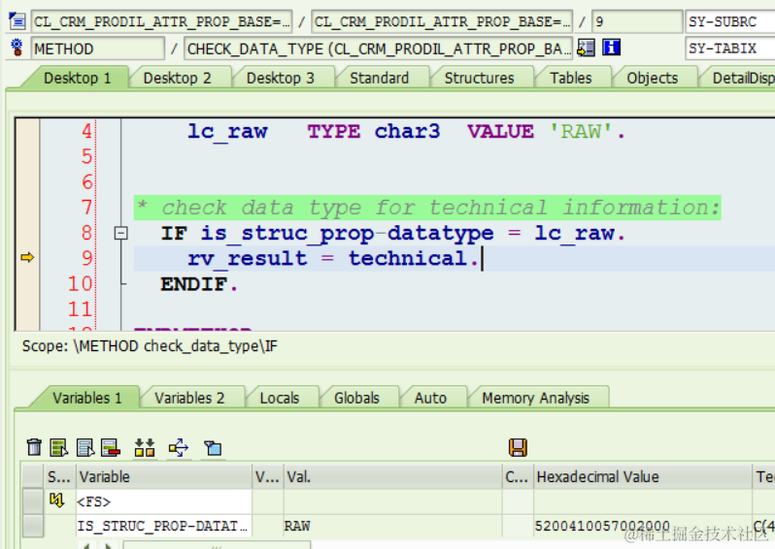This screenshot has width=775, height=549.
Task: Click the gray list icon in variables toolbar
Action: 85,447
